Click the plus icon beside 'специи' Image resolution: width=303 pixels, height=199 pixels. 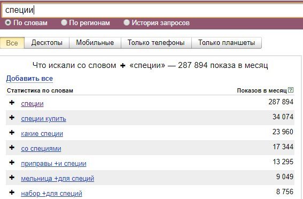(12, 103)
